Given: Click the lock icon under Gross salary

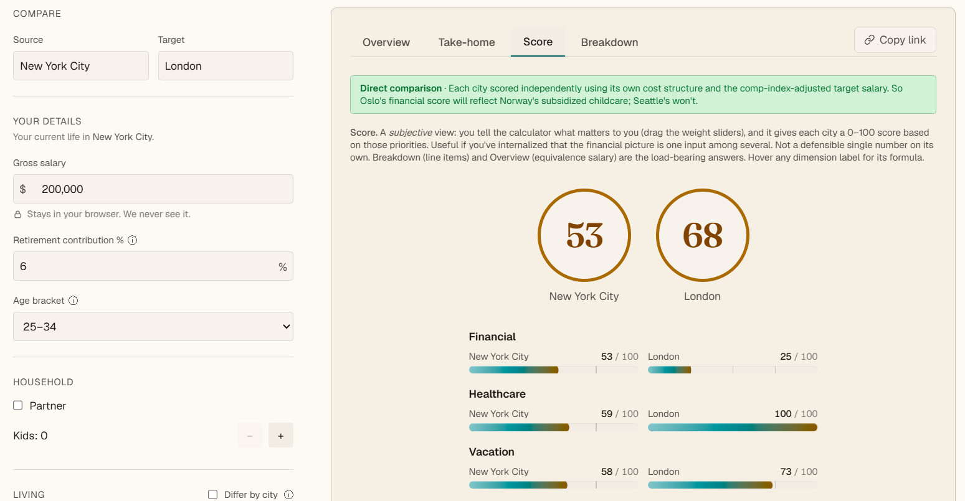Looking at the screenshot, I should pyautogui.click(x=17, y=214).
